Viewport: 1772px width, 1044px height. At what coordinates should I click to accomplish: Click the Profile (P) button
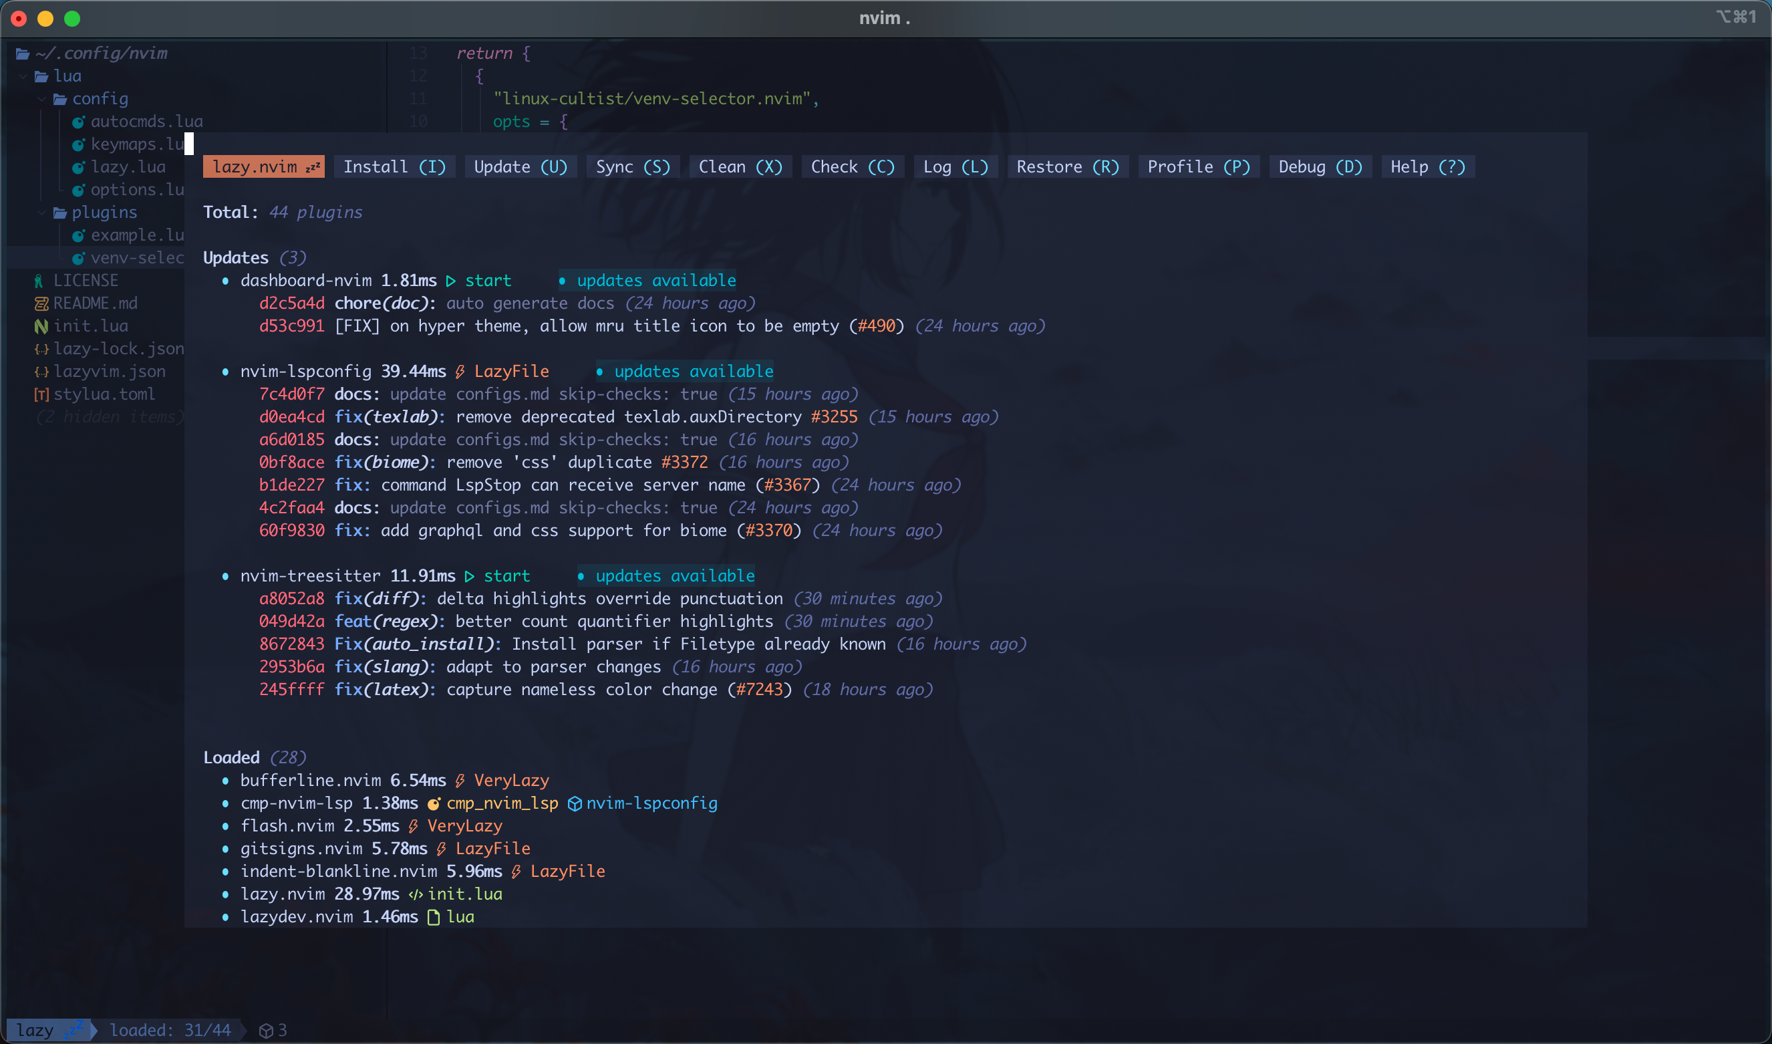click(1199, 166)
